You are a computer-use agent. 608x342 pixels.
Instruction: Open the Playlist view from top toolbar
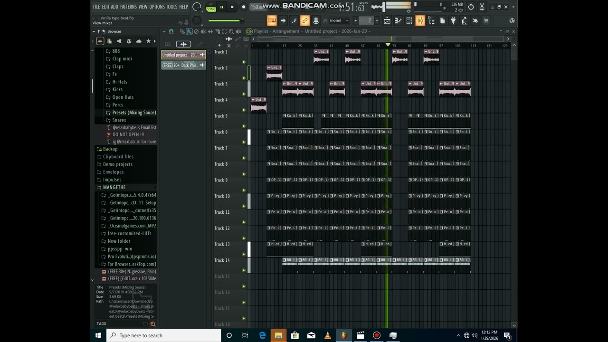point(387,20)
